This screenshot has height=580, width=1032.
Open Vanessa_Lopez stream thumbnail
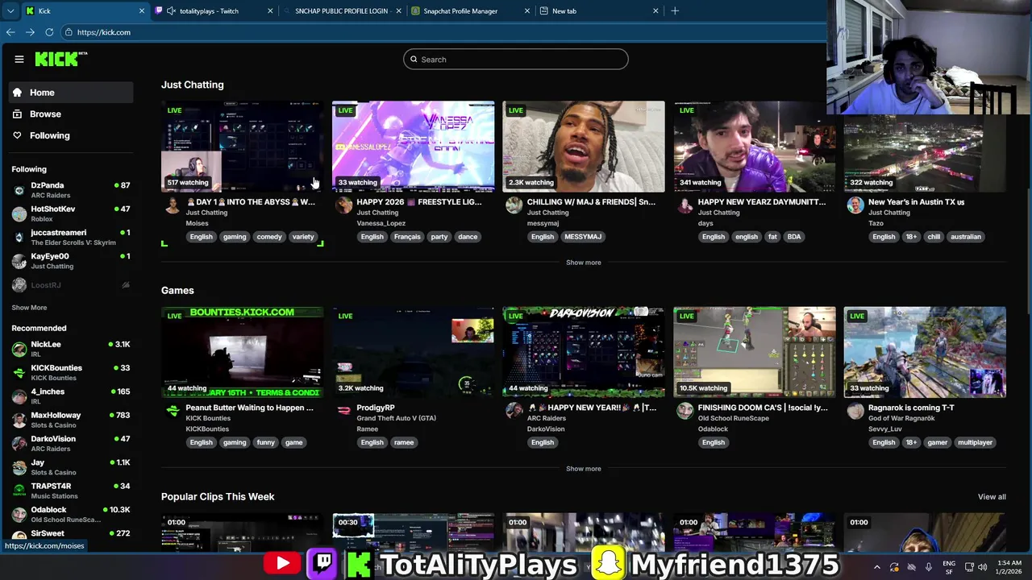point(413,147)
